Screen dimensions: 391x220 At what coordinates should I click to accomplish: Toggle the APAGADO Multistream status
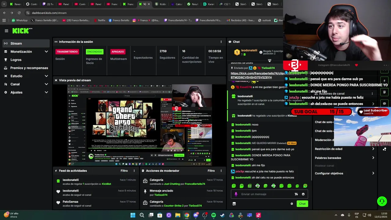(118, 52)
